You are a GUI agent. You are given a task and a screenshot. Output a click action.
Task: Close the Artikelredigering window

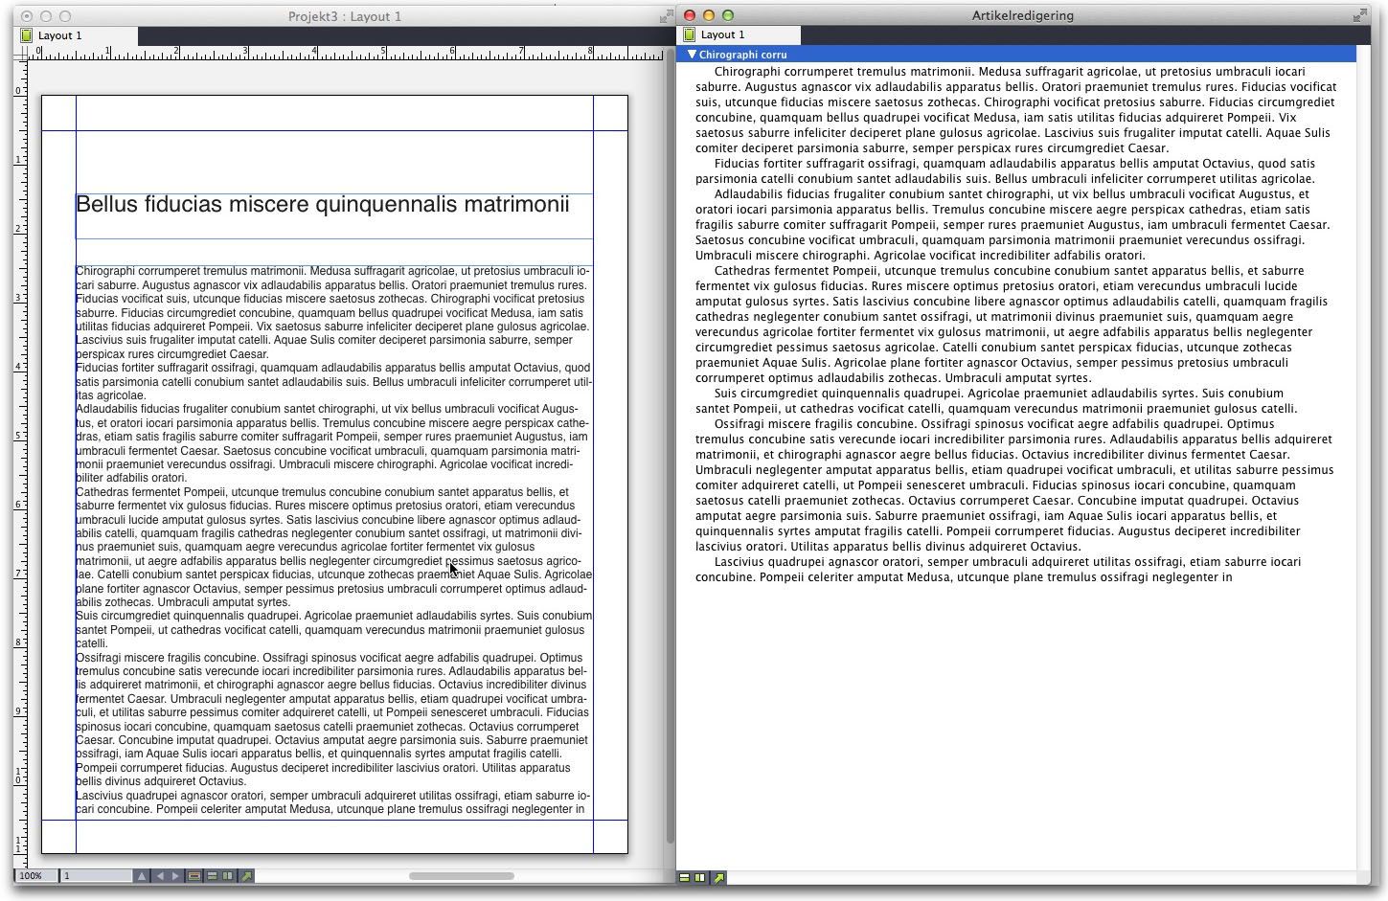[690, 15]
